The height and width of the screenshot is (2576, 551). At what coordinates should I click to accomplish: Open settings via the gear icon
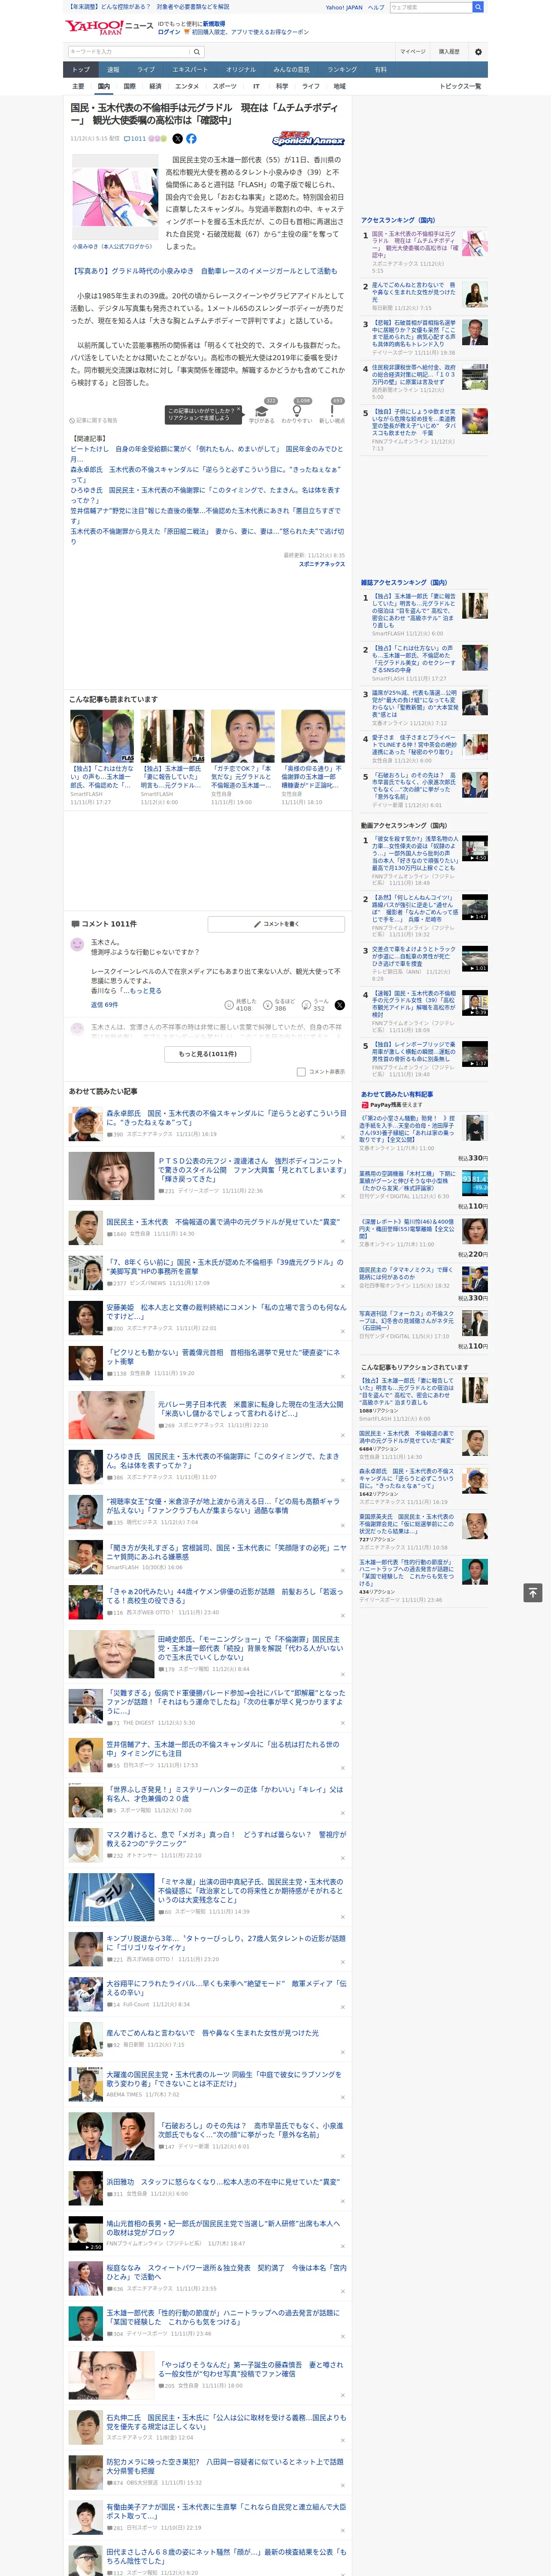tap(478, 52)
